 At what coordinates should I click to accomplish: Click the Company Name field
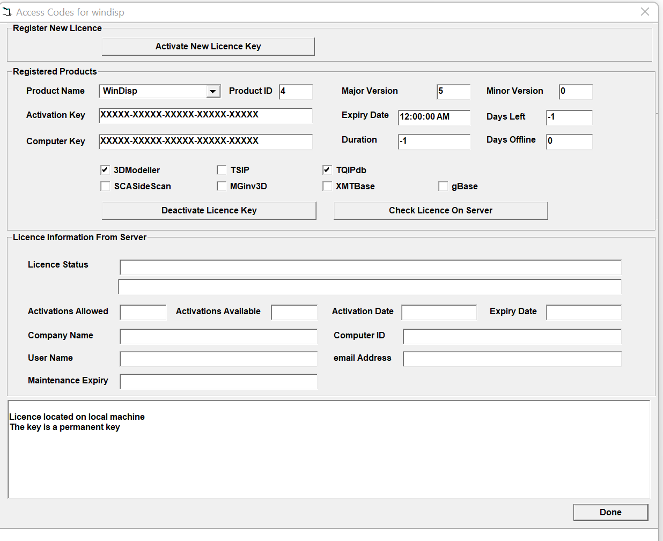click(219, 336)
